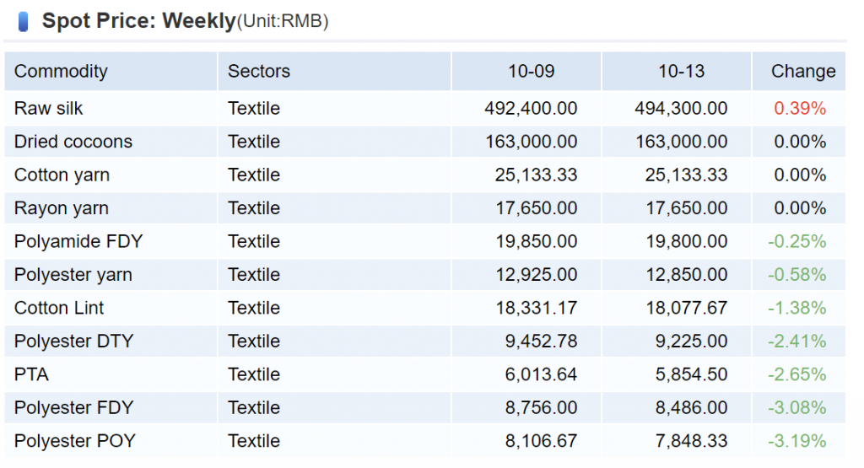Open the Raw silk commodity link
Image resolution: width=864 pixels, height=468 pixels.
(x=48, y=109)
